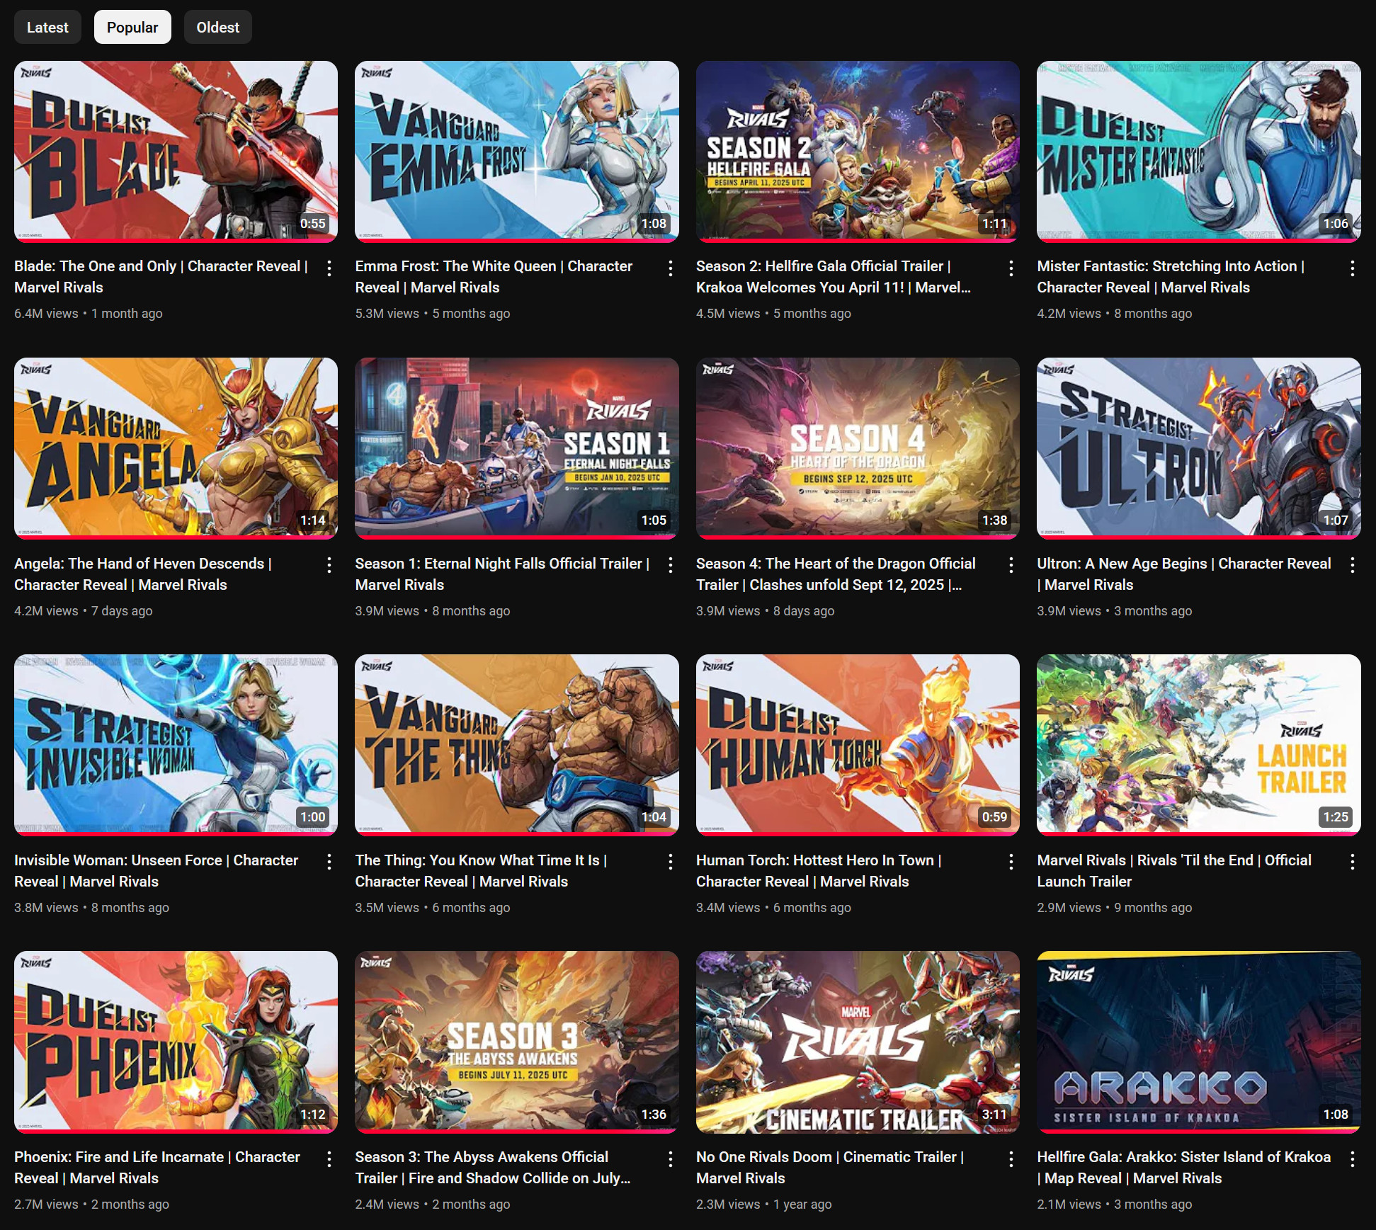Screen dimensions: 1376x1230
Task: Open more actions for Angela video
Action: click(x=329, y=565)
